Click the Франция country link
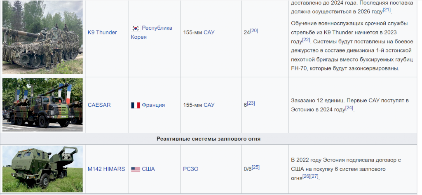The height and width of the screenshot is (195, 422). click(153, 105)
